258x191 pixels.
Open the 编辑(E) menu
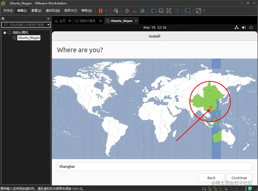click(22, 11)
